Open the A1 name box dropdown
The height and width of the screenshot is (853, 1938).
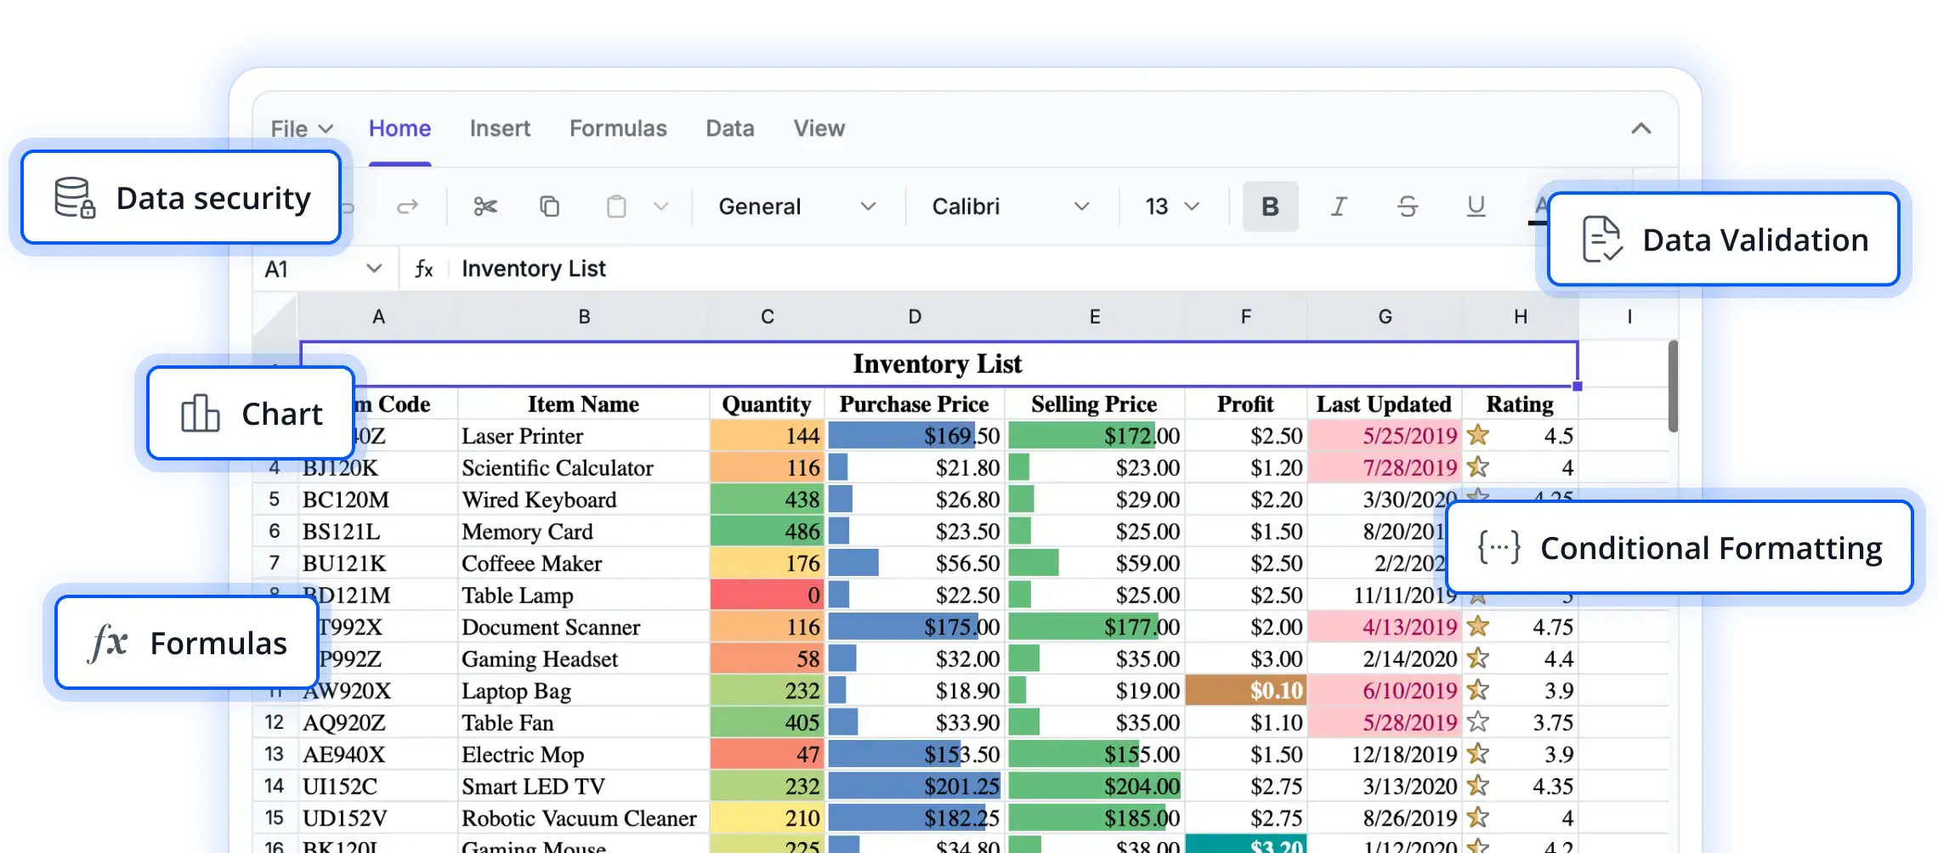[x=373, y=269]
